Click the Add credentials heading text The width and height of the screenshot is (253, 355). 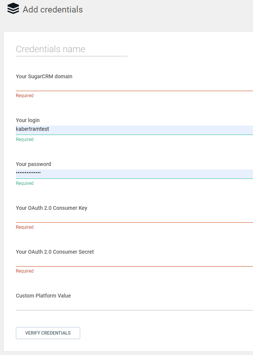point(53,9)
